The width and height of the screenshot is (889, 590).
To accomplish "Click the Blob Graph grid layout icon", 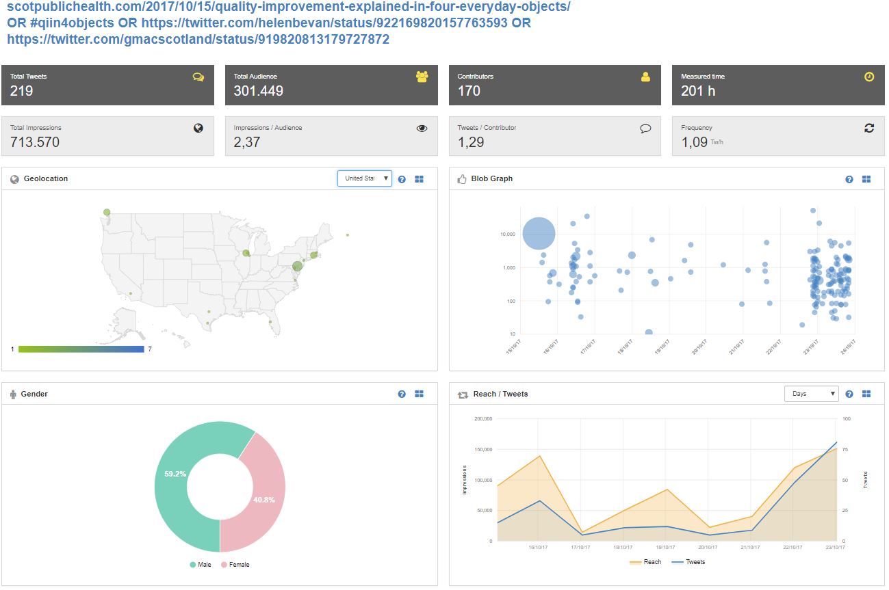I will click(x=866, y=179).
